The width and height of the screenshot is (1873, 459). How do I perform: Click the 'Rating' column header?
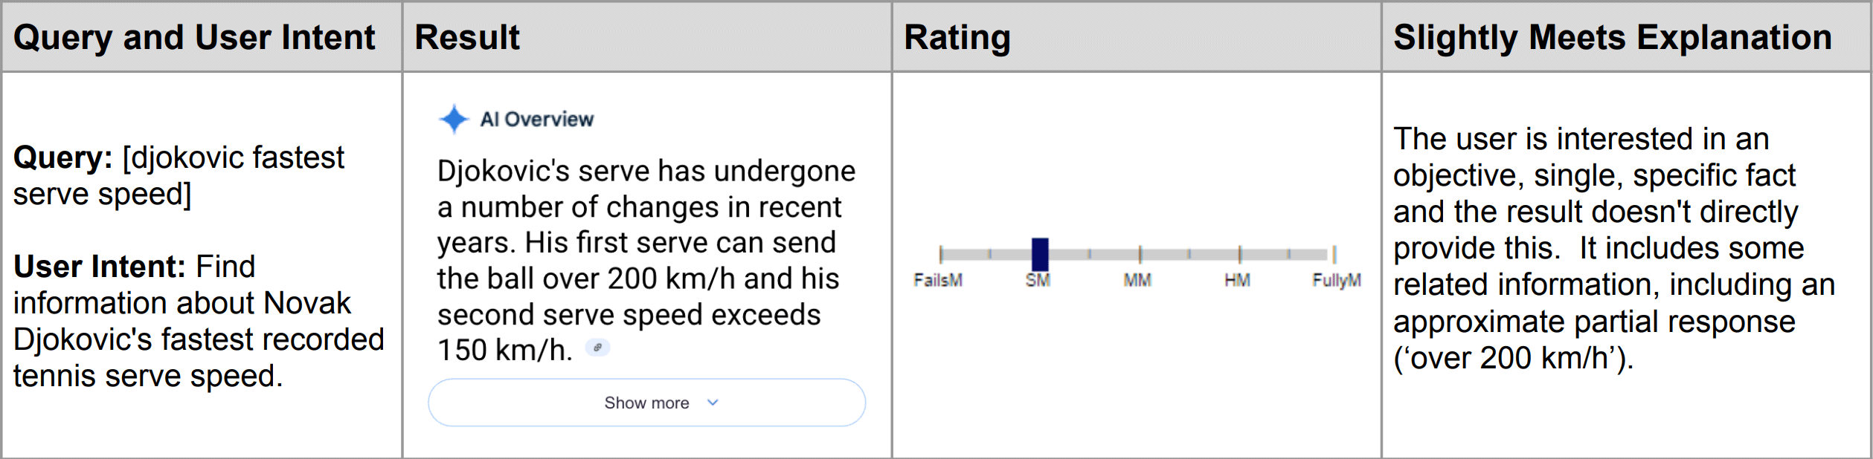point(957,37)
